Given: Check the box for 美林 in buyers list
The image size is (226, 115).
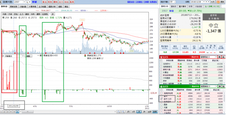Looking at the screenshot, I should coord(161,81).
